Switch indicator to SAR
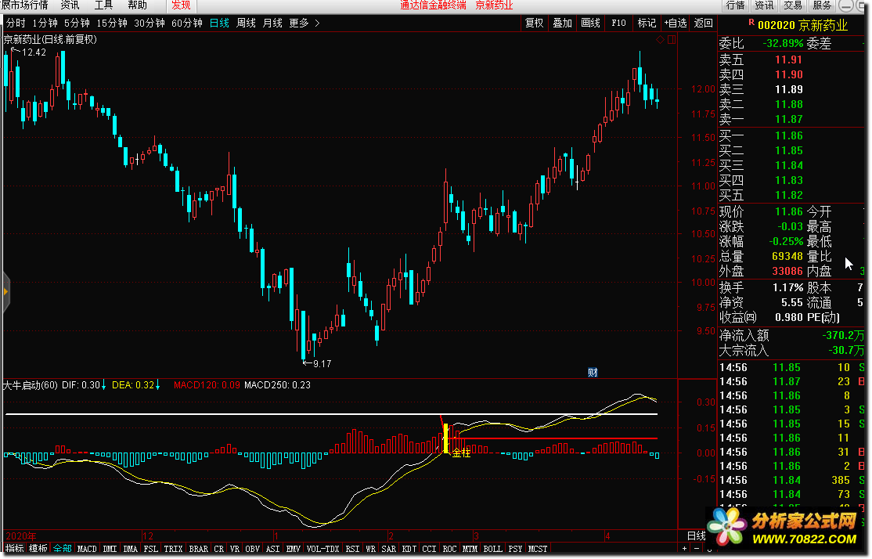 (x=389, y=549)
